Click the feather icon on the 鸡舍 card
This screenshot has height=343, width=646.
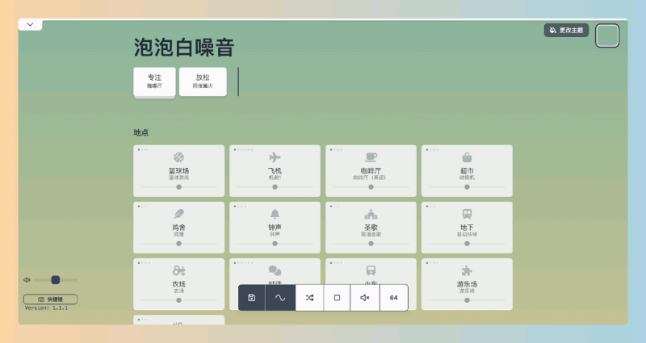coord(178,214)
